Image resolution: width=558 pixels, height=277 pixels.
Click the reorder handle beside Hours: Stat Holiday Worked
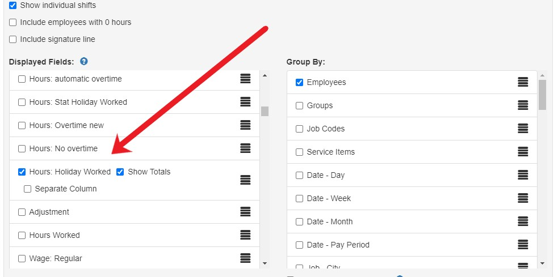[245, 102]
